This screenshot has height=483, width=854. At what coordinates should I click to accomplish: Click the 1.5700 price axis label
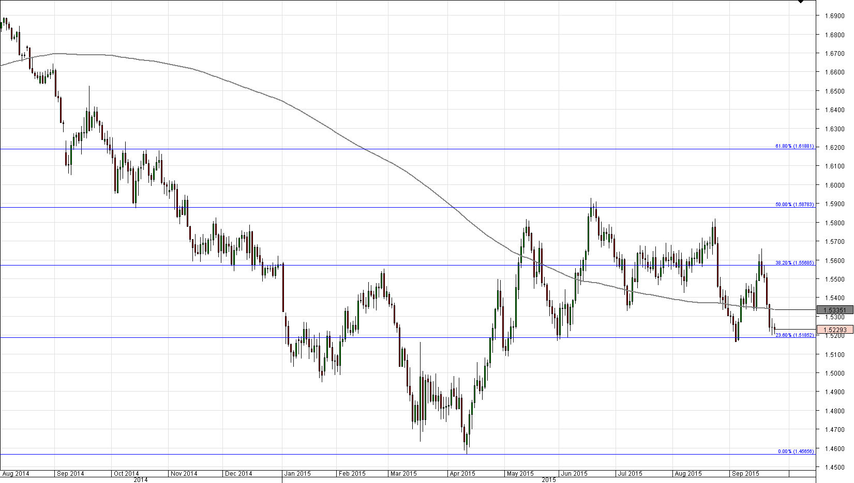834,242
